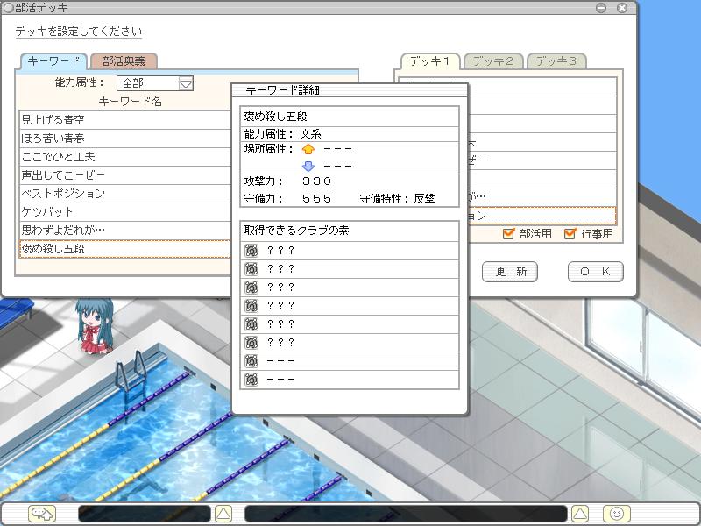Screen dimensions: 701x526
Task: Select keyword 声出してこーぜー
Action: click(125, 174)
